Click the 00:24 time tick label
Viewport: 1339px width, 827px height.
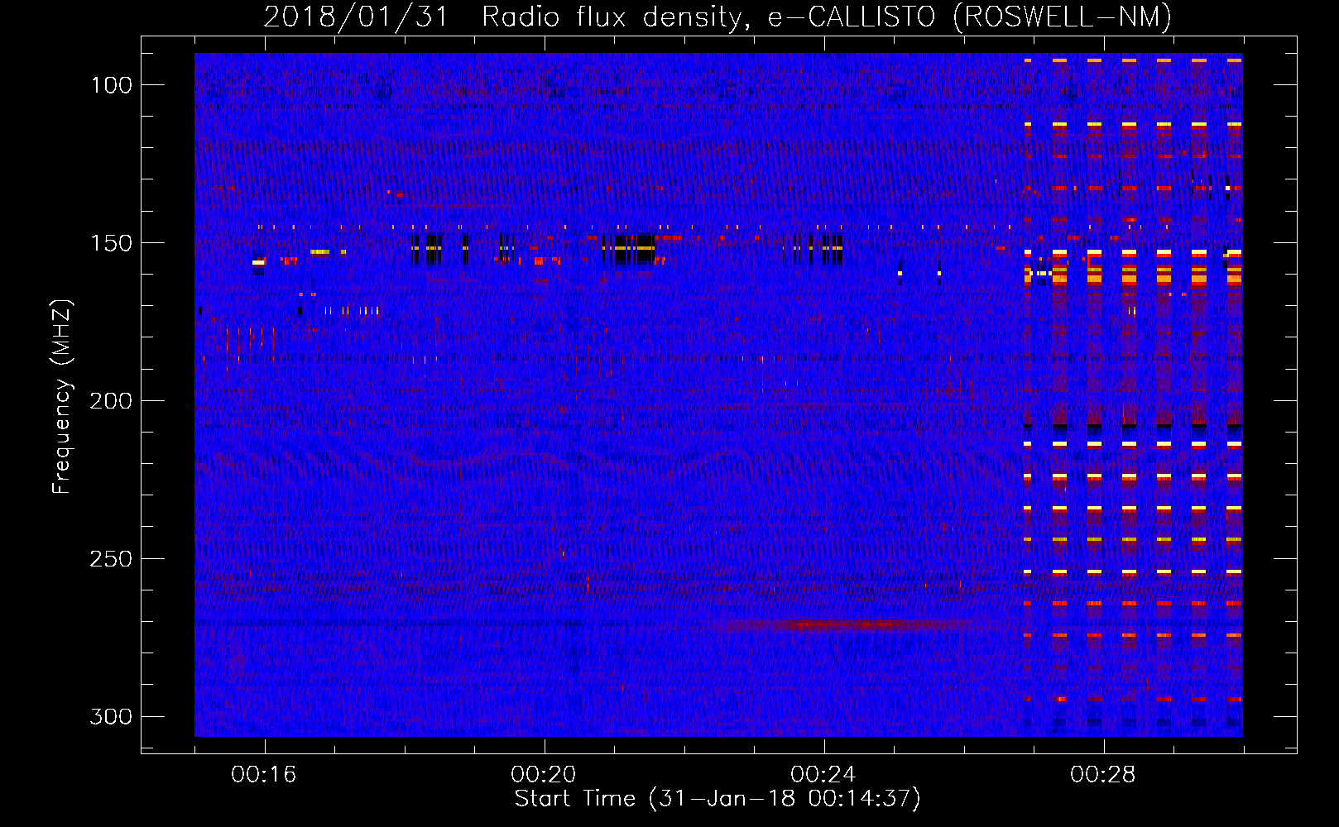click(x=823, y=775)
